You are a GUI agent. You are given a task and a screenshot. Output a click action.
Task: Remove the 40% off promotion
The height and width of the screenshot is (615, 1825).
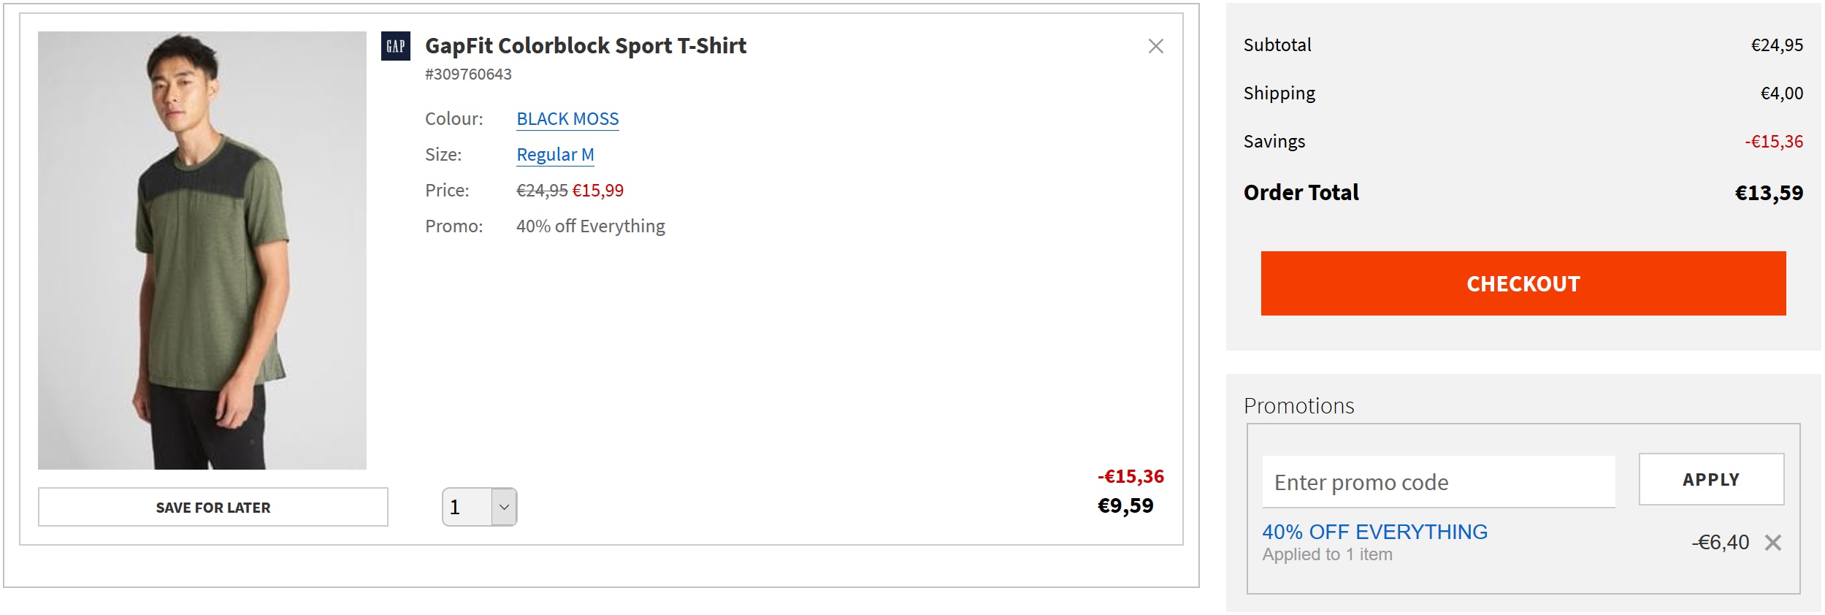1773,543
